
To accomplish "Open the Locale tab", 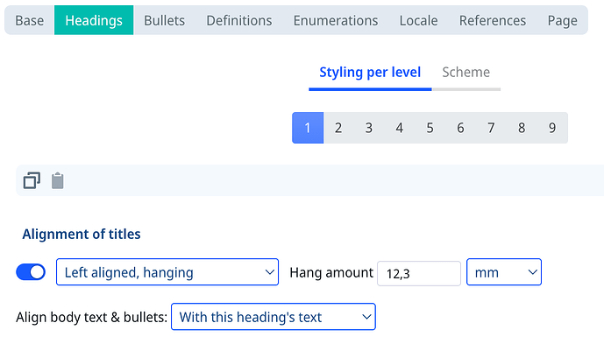I will (x=418, y=20).
